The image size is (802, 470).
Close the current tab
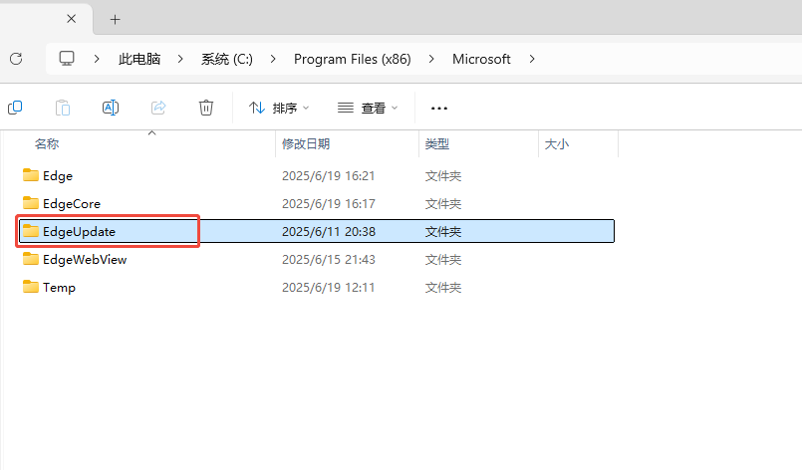[x=72, y=19]
